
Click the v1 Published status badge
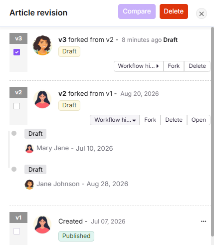pyautogui.click(x=76, y=236)
